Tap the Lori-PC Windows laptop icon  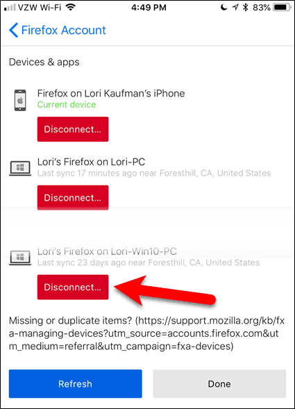pyautogui.click(x=20, y=168)
